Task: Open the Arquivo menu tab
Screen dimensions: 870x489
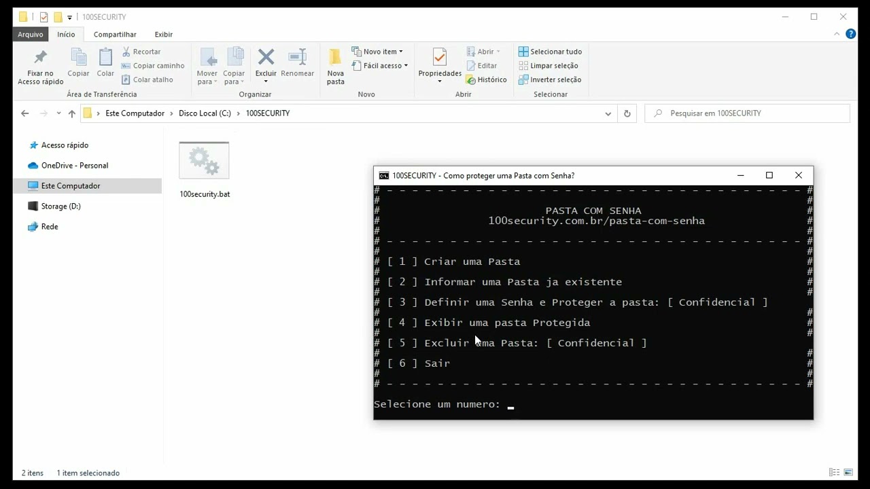Action: (31, 34)
